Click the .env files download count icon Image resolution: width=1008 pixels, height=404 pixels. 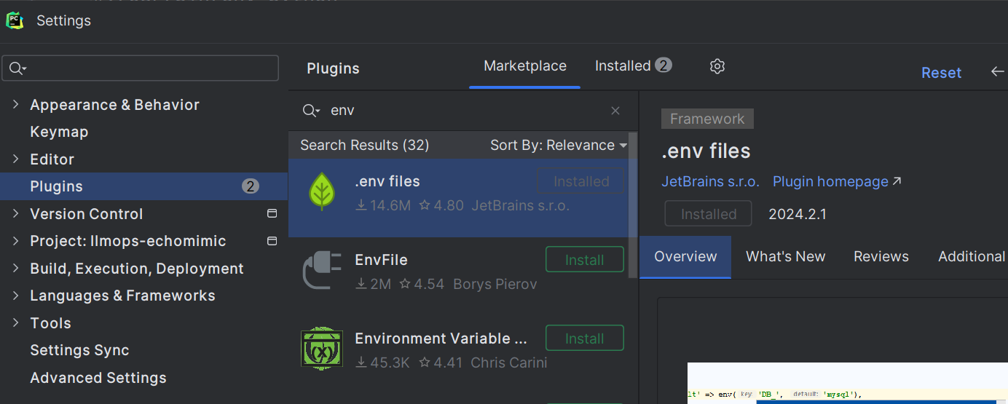pos(361,206)
